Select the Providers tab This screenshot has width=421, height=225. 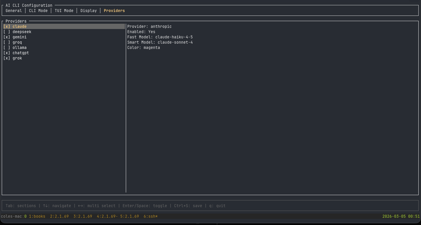pos(114,11)
